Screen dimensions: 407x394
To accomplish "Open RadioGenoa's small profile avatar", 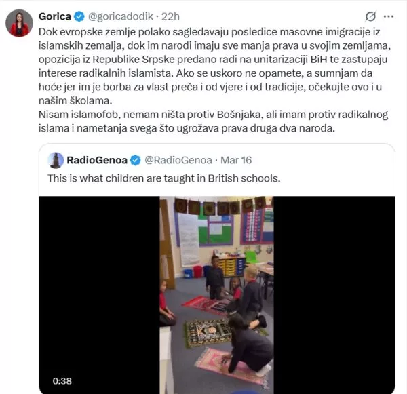I will click(x=56, y=160).
